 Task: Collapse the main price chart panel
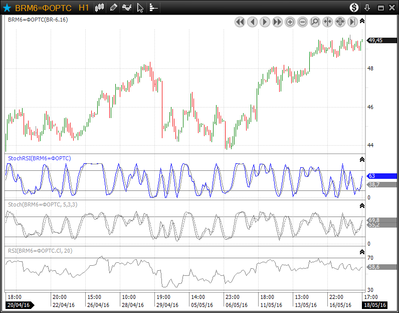362,21
